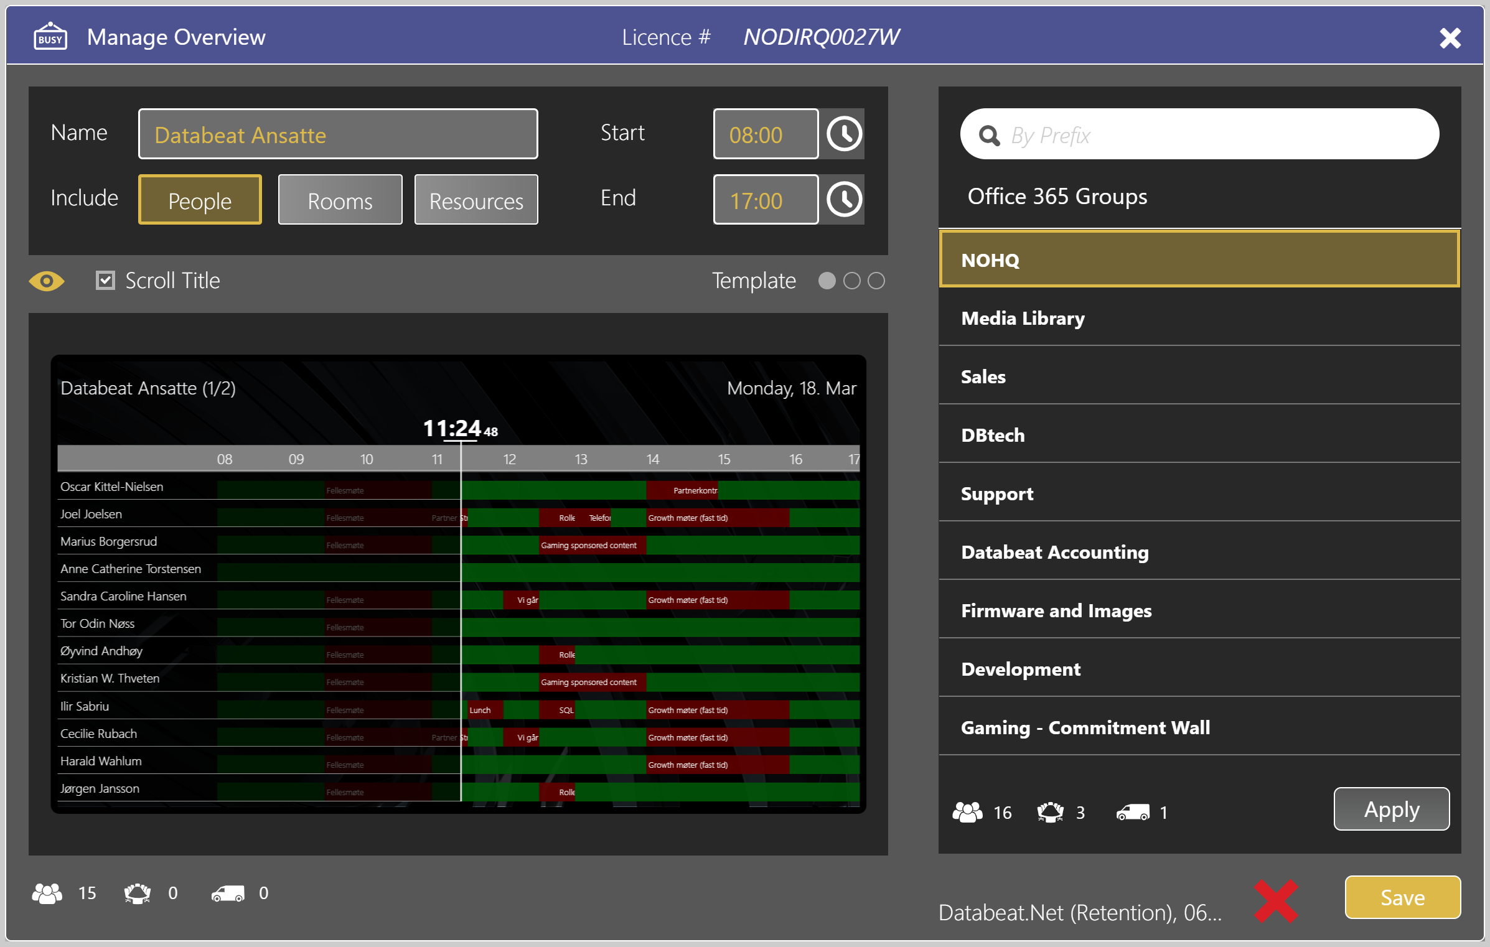
Task: Select the DBtech group
Action: click(x=1199, y=435)
